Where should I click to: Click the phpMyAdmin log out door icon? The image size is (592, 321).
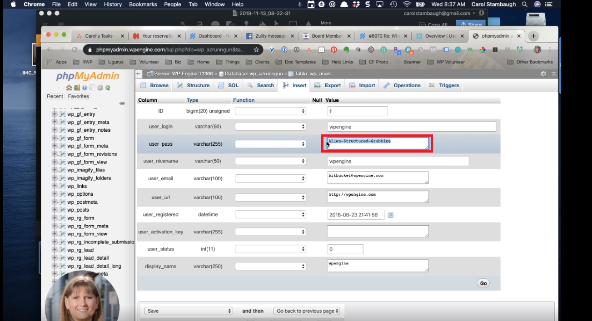click(x=76, y=88)
